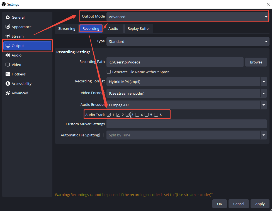Select the Appearance settings section
Screen dimensions: 272x211
tap(21, 27)
